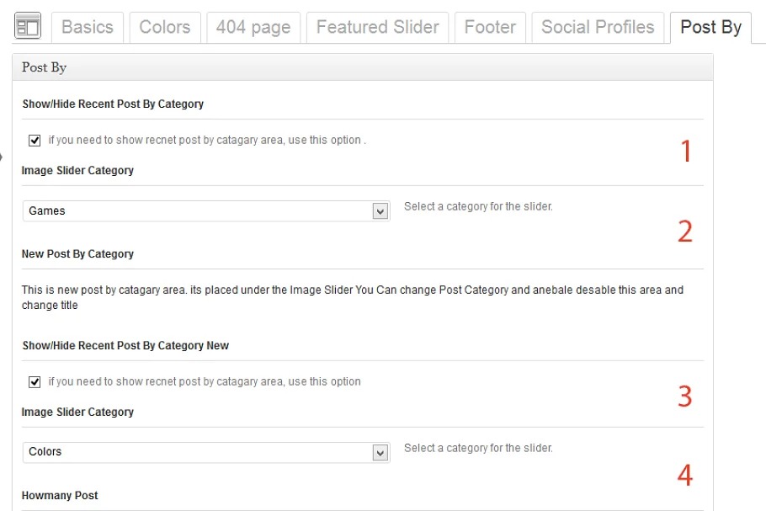Select the Footer tab
The width and height of the screenshot is (766, 511).
(490, 27)
